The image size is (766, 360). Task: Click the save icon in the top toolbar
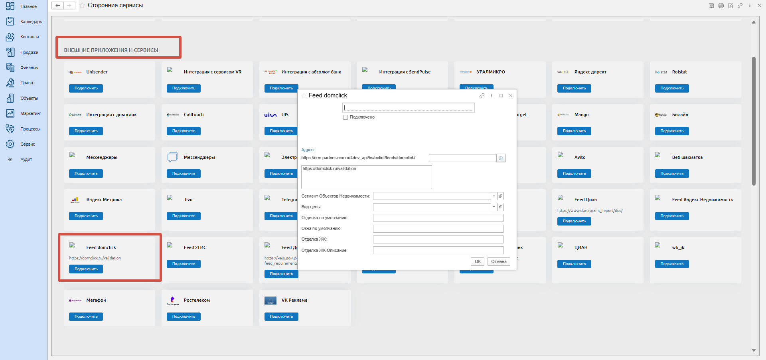click(x=711, y=6)
